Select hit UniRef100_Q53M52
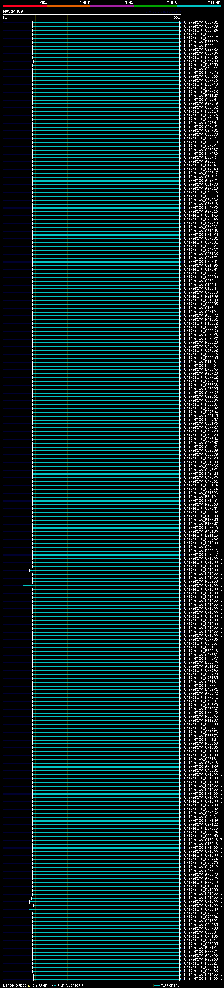This screenshot has height=988, width=224. (x=201, y=107)
